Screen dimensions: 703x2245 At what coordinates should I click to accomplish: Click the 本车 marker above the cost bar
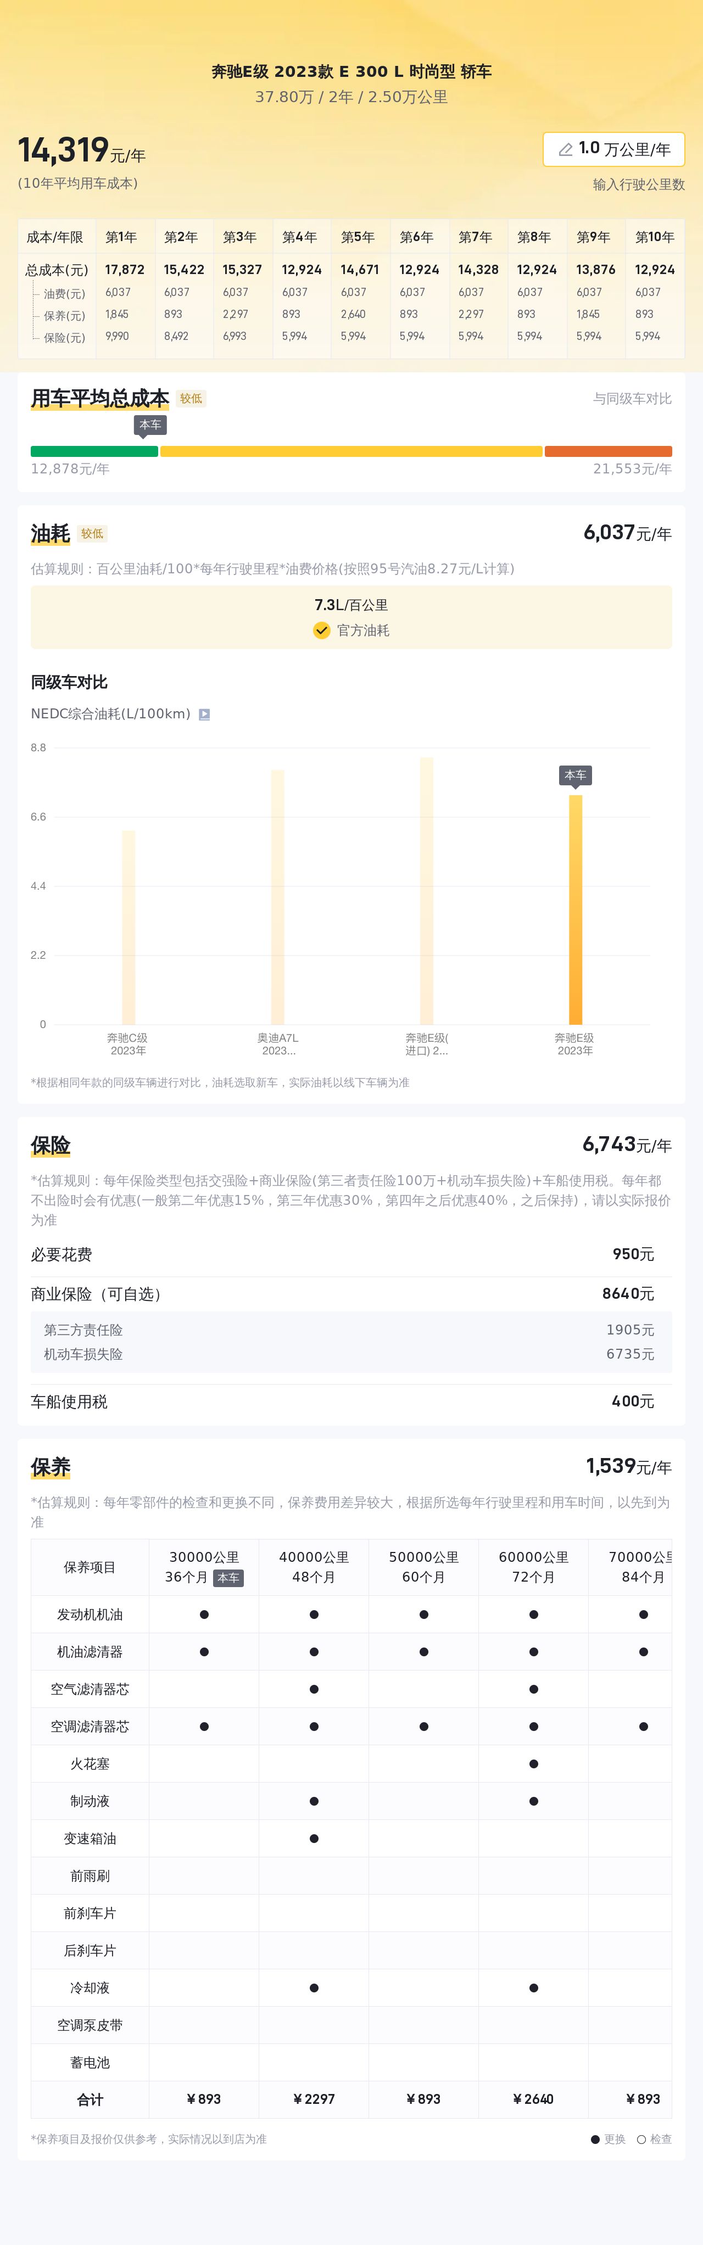pyautogui.click(x=150, y=425)
